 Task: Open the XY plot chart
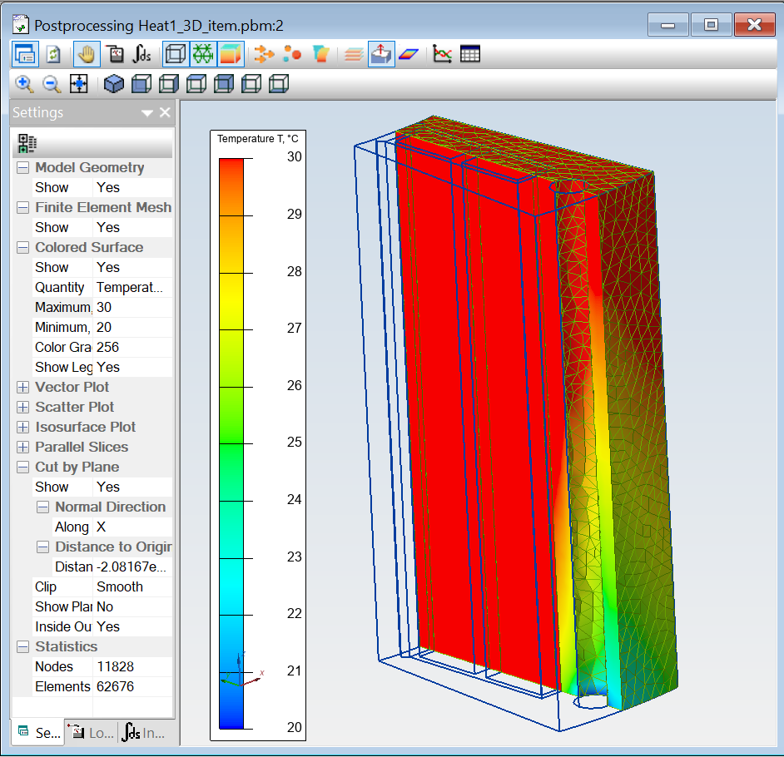pos(443,54)
